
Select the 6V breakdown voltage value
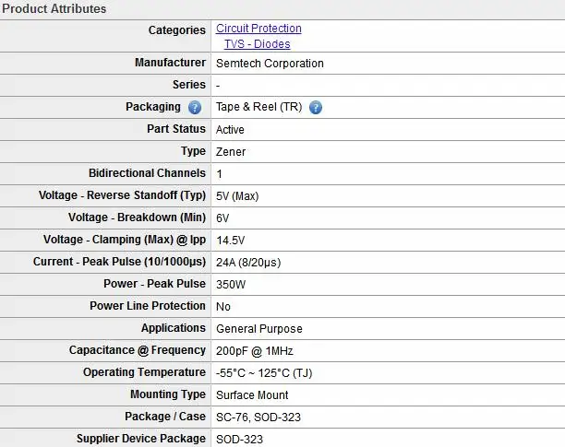(x=222, y=218)
